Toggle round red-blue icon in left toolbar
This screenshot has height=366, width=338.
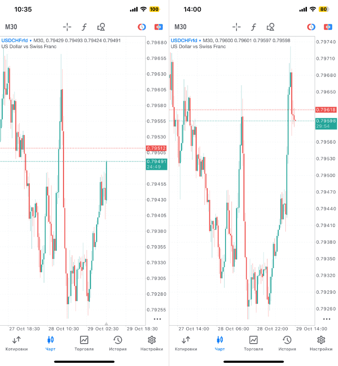pyautogui.click(x=142, y=27)
